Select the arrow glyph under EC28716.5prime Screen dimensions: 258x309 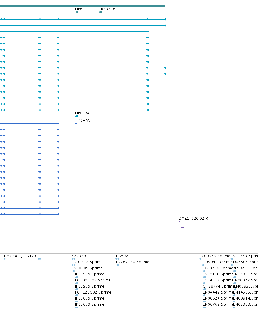[204, 271]
